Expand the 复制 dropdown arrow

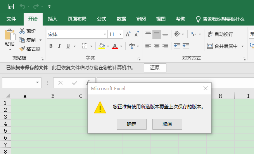(40, 40)
